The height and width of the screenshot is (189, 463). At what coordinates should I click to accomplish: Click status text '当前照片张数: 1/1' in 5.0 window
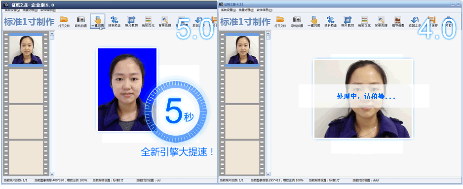pyautogui.click(x=15, y=180)
